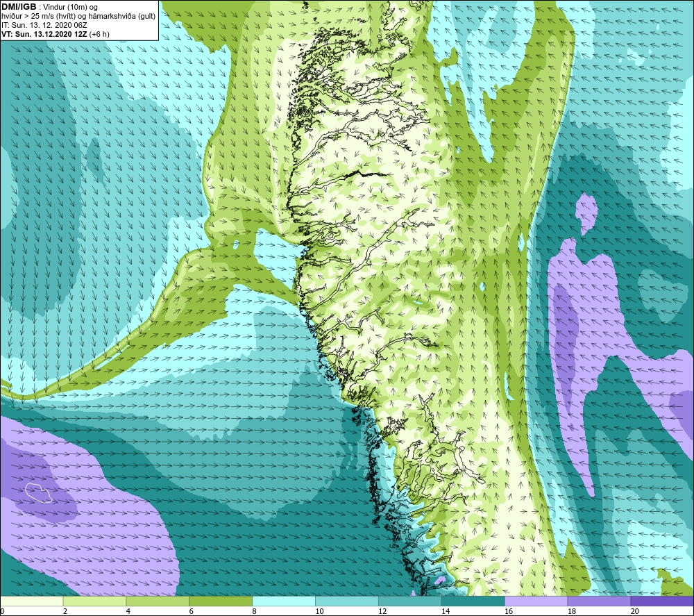This screenshot has width=694, height=616.
Task: Click the legend scale label '18'
Action: coord(572,611)
